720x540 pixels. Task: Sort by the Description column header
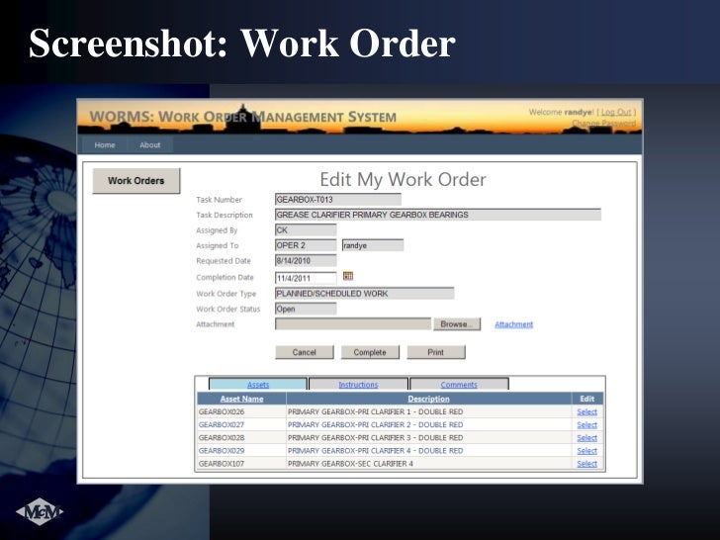(x=428, y=399)
